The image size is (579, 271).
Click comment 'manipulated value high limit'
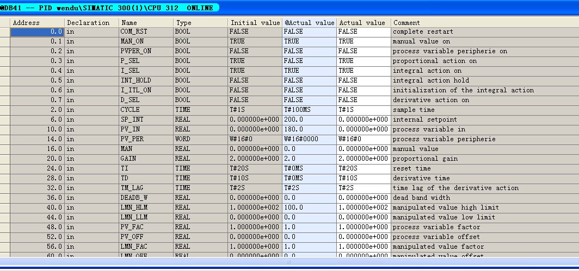(446, 207)
